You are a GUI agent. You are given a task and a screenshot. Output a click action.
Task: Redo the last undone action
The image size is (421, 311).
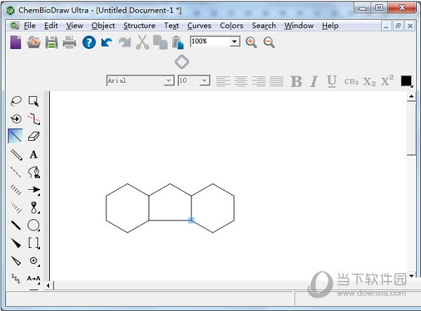click(x=125, y=42)
